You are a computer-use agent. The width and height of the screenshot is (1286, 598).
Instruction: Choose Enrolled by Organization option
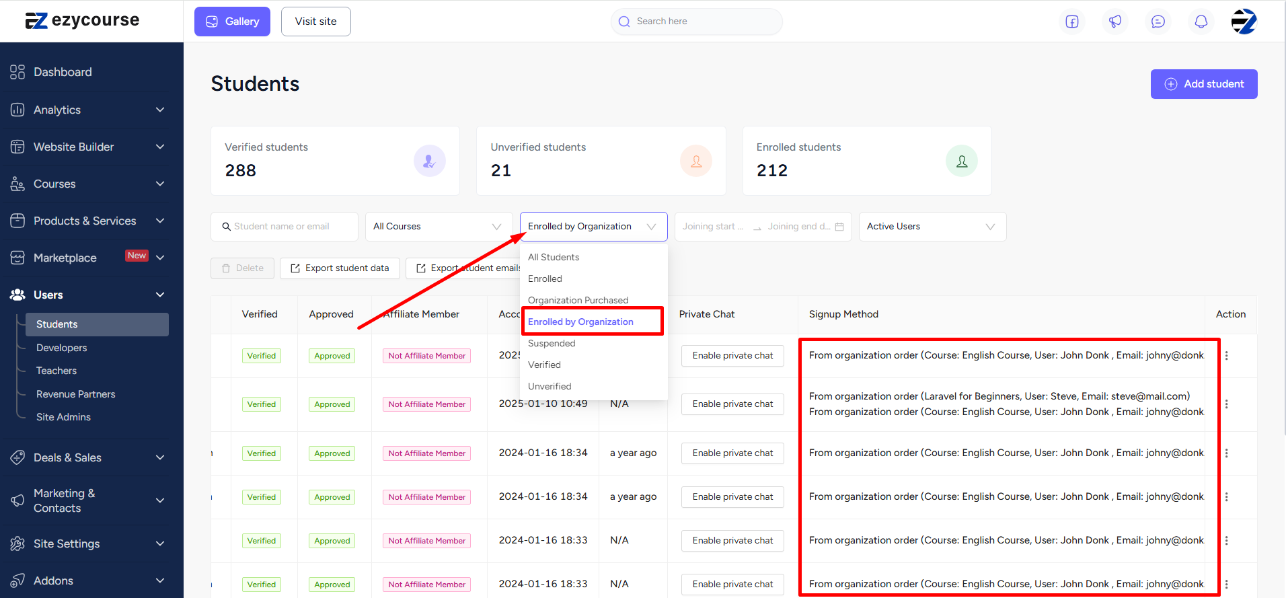593,322
